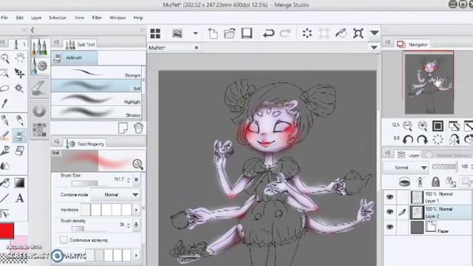Hide Layer 2 with its eye icon
Screen dimensions: 473x266
389,212
